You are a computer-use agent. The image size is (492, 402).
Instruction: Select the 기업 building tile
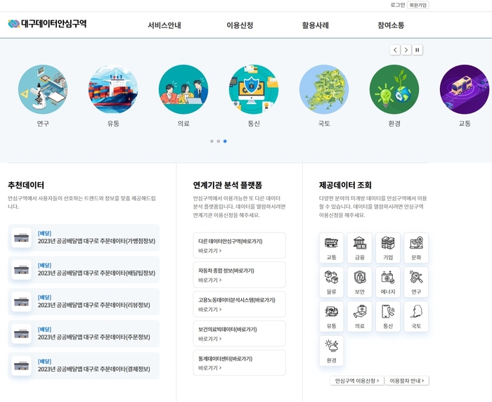tap(388, 248)
